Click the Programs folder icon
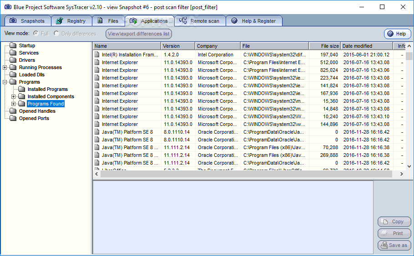This screenshot has width=414, height=256. [x=13, y=82]
